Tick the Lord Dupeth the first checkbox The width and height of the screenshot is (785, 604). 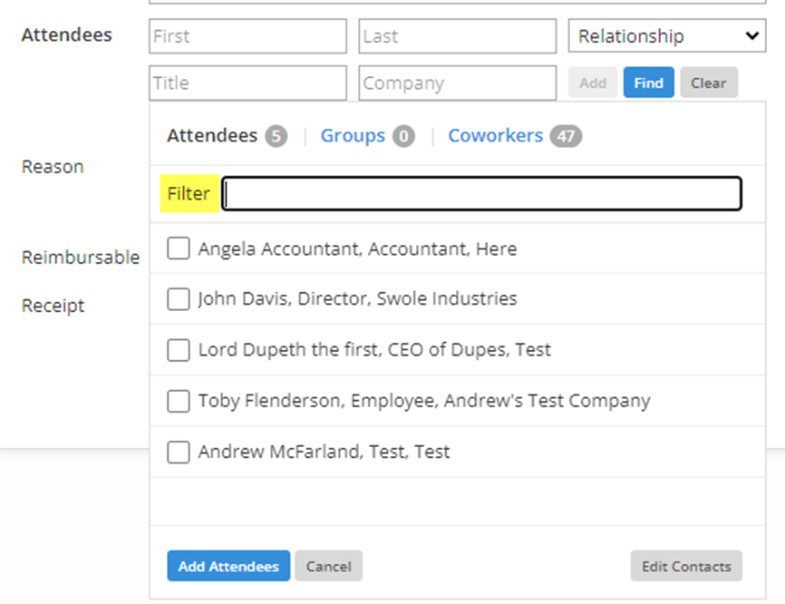point(179,350)
